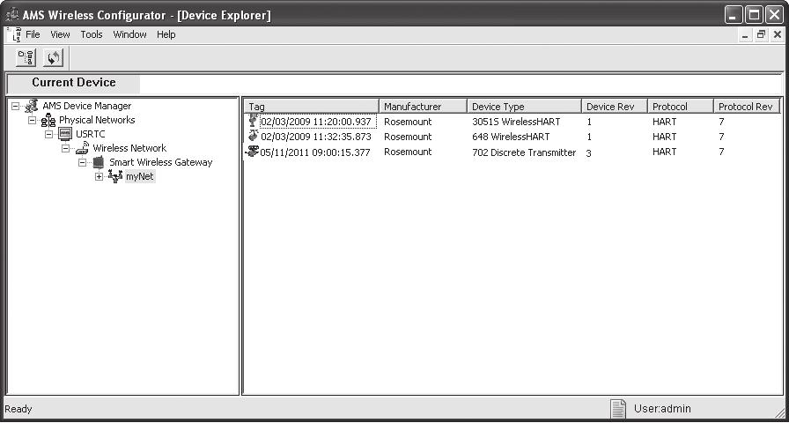
Task: Click the 702 Discrete Transmitter device icon
Action: pos(252,152)
